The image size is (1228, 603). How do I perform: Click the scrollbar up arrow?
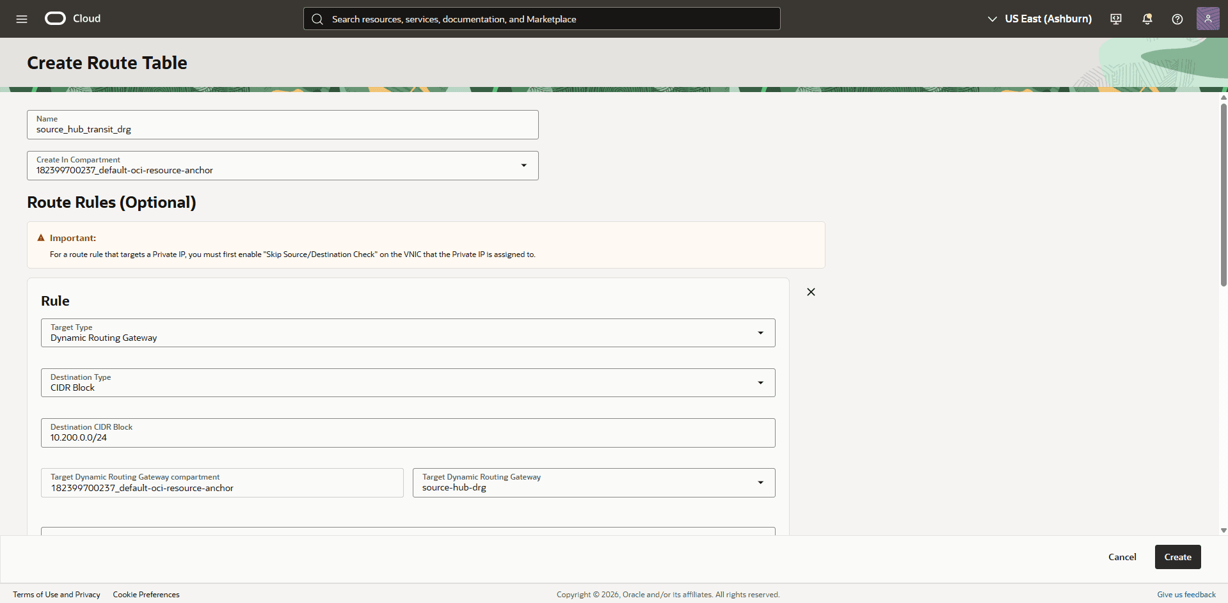coord(1224,98)
